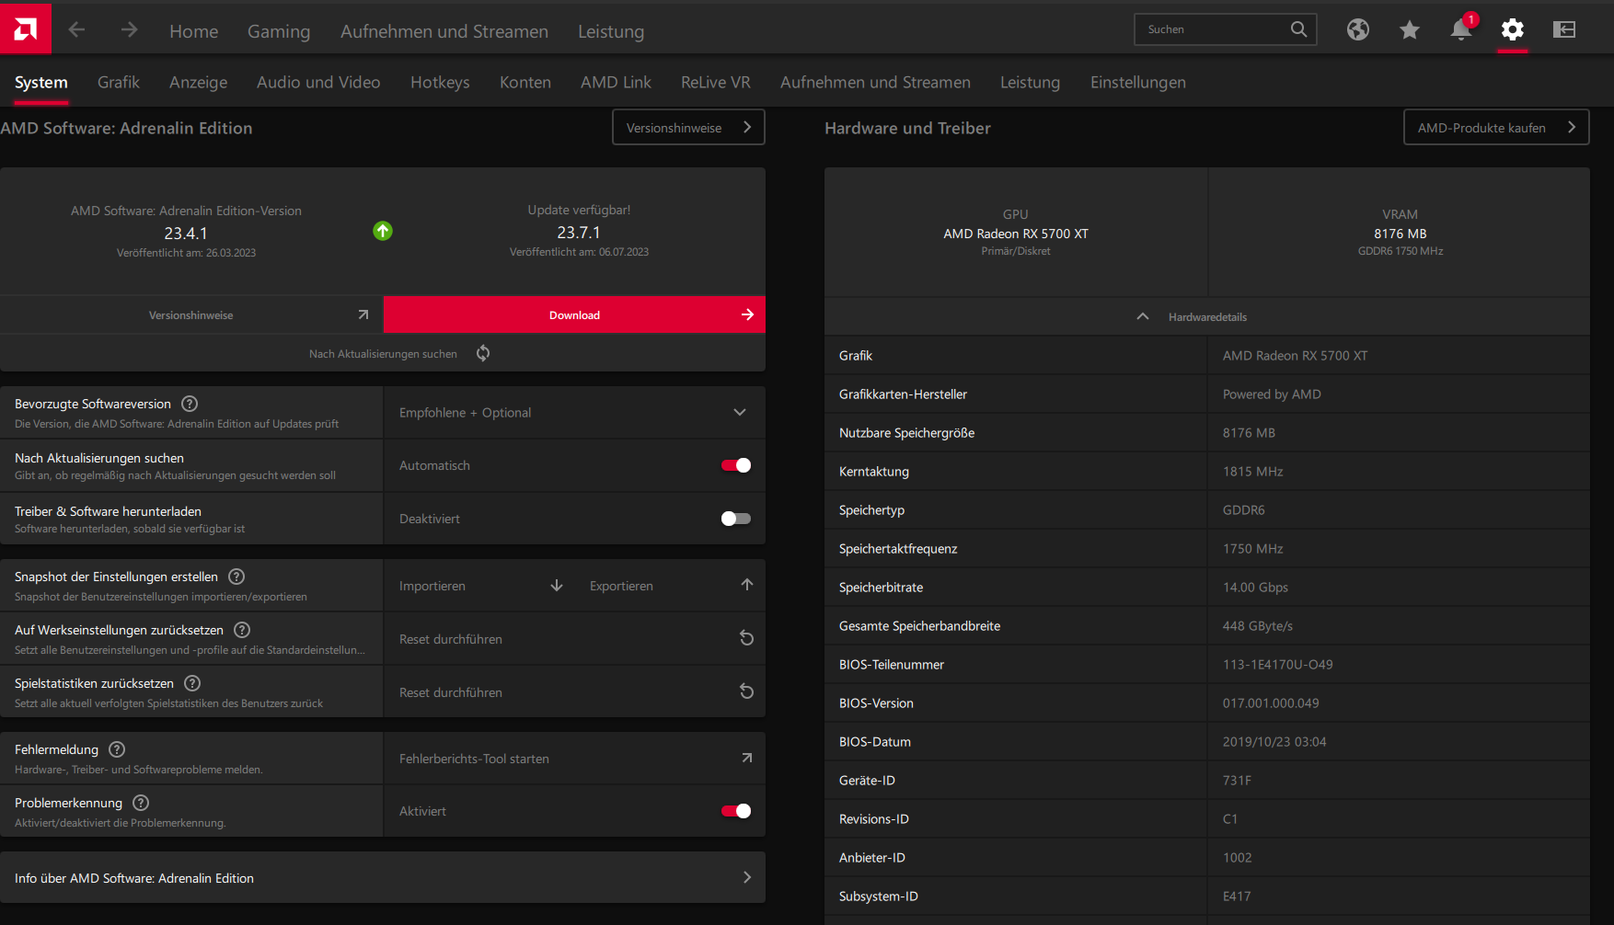Click the web browser globe icon
Screen dimensions: 1614x925
pyautogui.click(x=1358, y=29)
